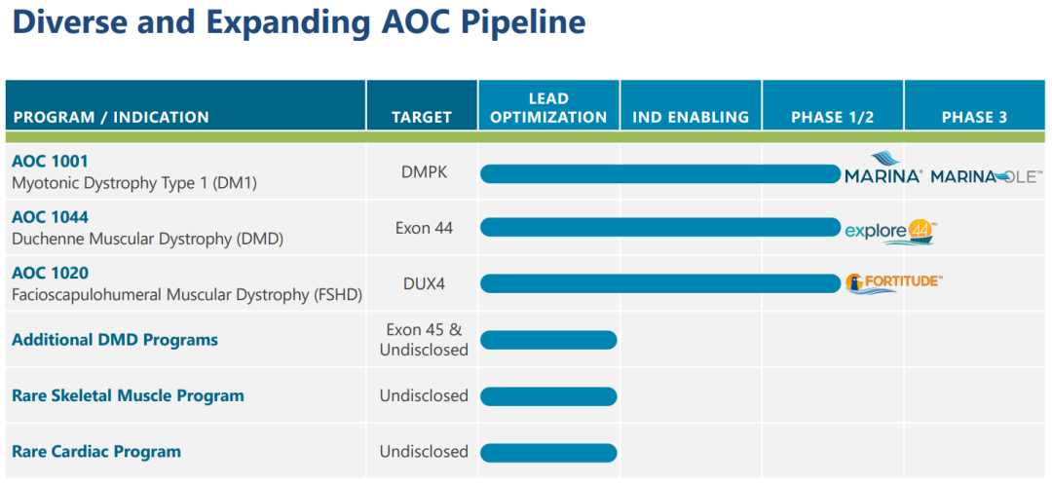Screen dimensions: 1052x485
Task: Click Additional DMD Programs row label
Action: coord(115,340)
